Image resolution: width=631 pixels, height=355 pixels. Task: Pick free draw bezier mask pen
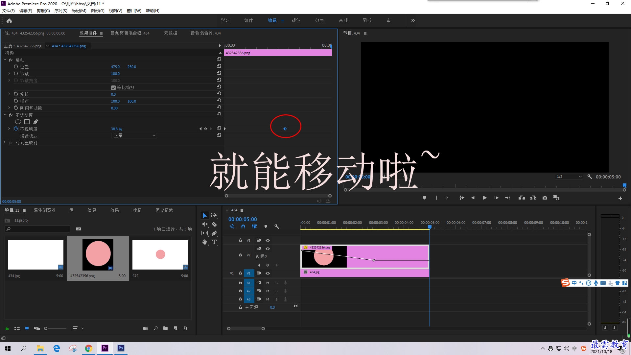[x=35, y=122]
